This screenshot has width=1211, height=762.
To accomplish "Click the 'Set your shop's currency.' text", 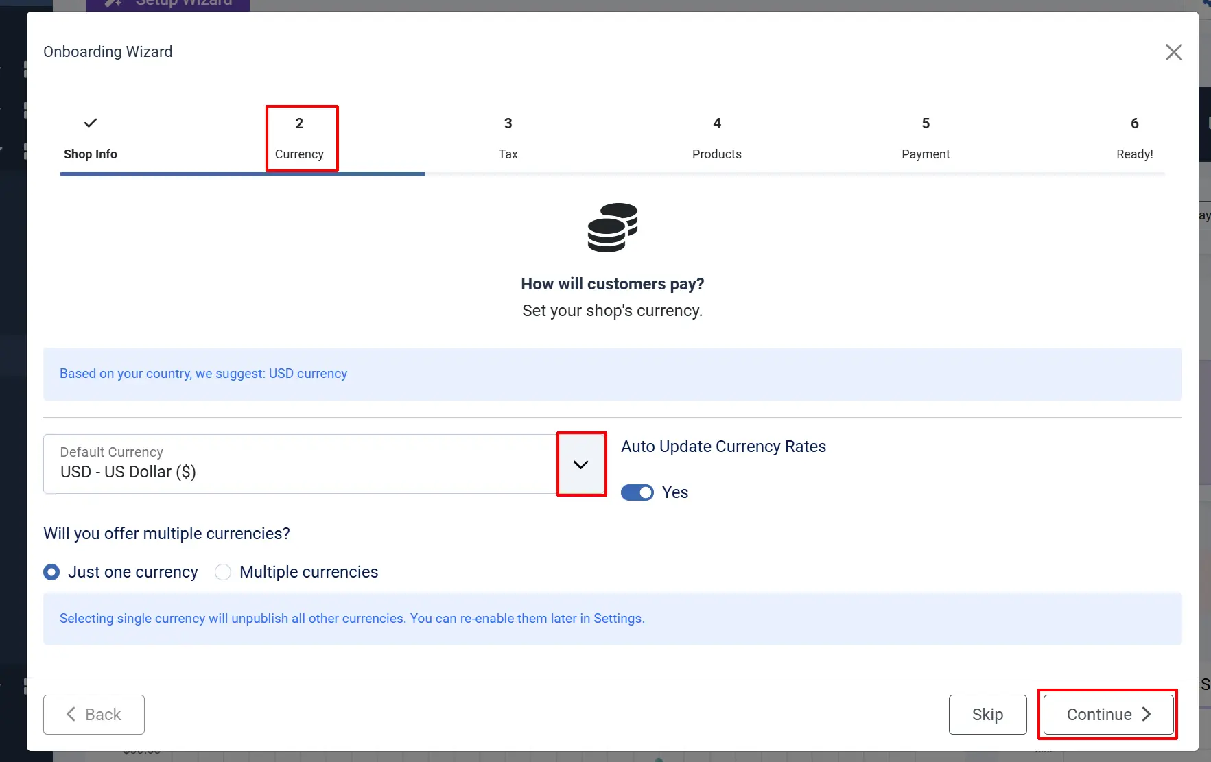I will click(613, 311).
